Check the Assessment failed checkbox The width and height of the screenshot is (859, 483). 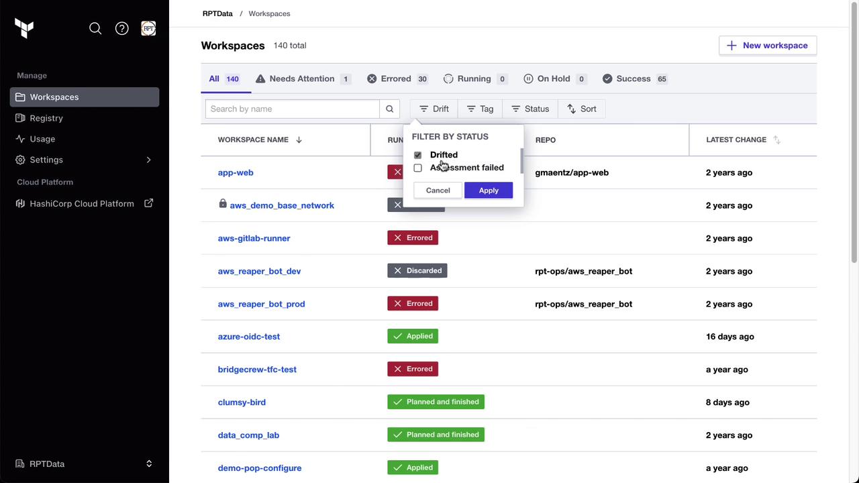click(417, 168)
